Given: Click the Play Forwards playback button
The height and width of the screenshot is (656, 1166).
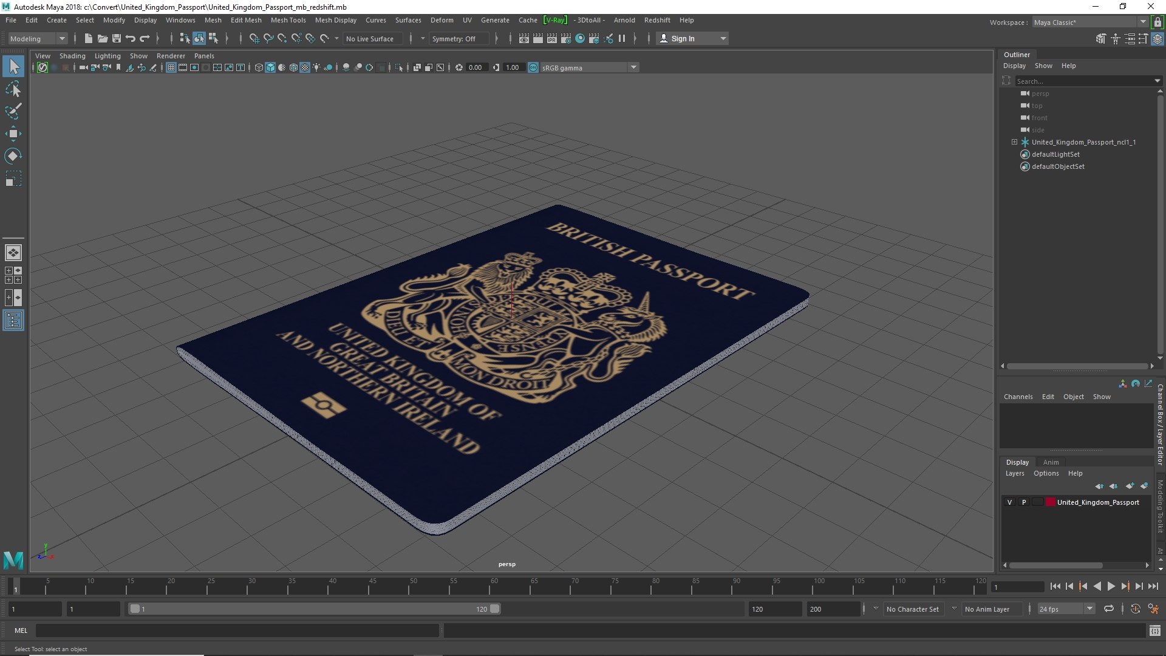Looking at the screenshot, I should click(x=1111, y=586).
